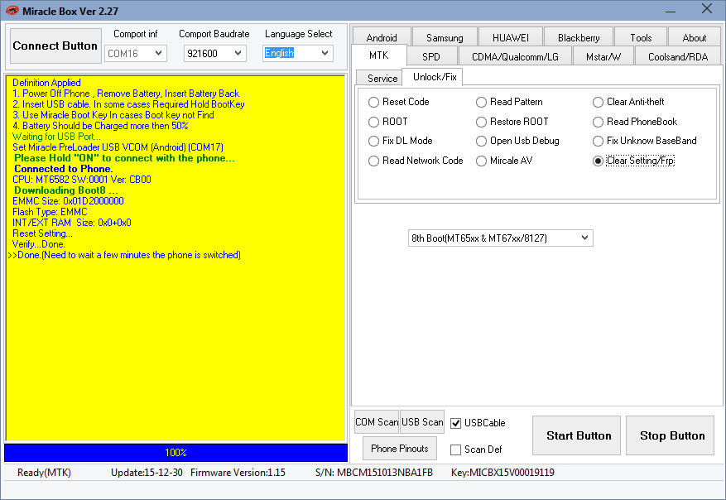Open the Comport Baudrate 921600 dropdown

pyautogui.click(x=215, y=53)
